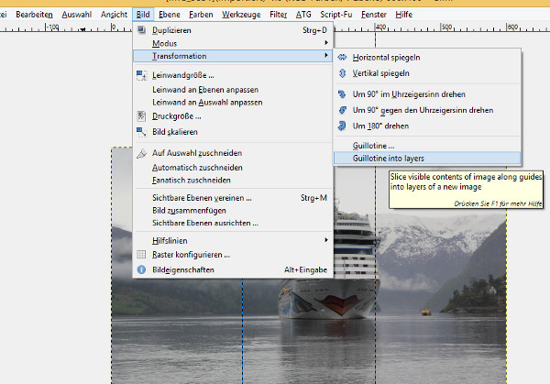Open the Farben menu
550x384 pixels.
point(201,15)
